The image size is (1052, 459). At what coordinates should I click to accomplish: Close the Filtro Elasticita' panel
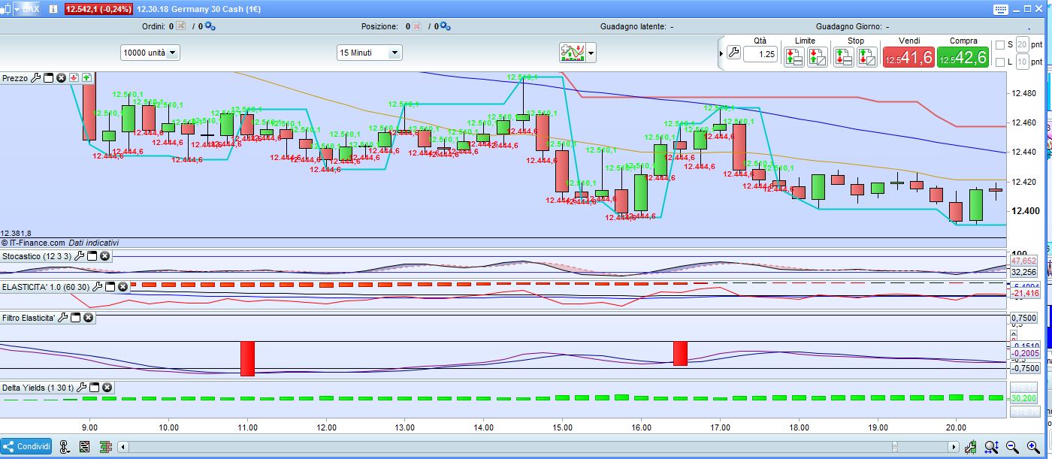tap(89, 318)
